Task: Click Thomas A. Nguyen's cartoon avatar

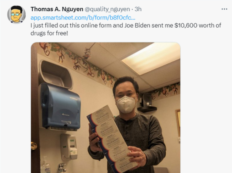Action: (16, 15)
